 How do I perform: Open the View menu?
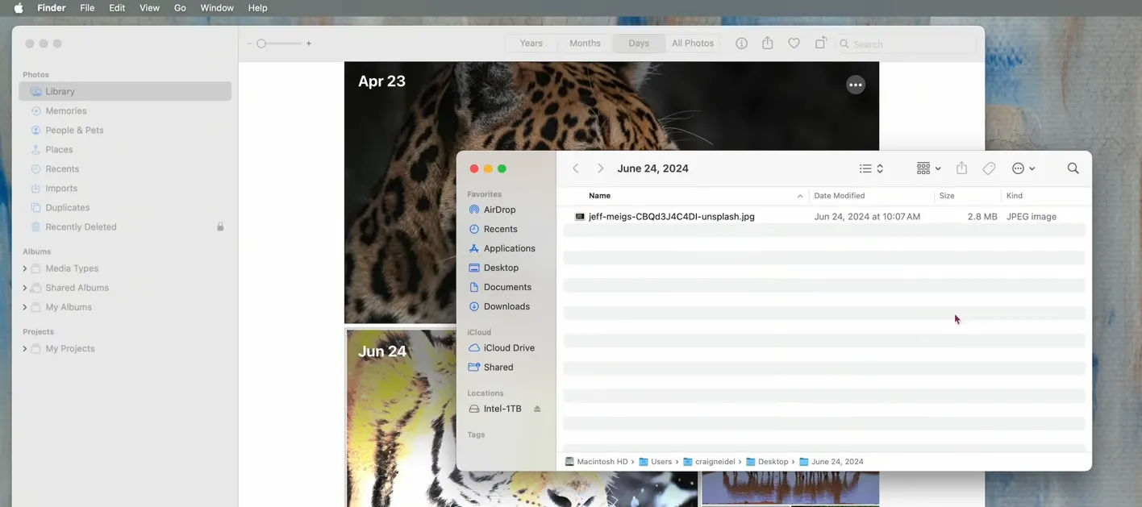(149, 8)
